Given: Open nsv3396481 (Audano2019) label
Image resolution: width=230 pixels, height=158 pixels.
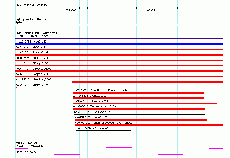Looking at the screenshot, I should [92, 112].
